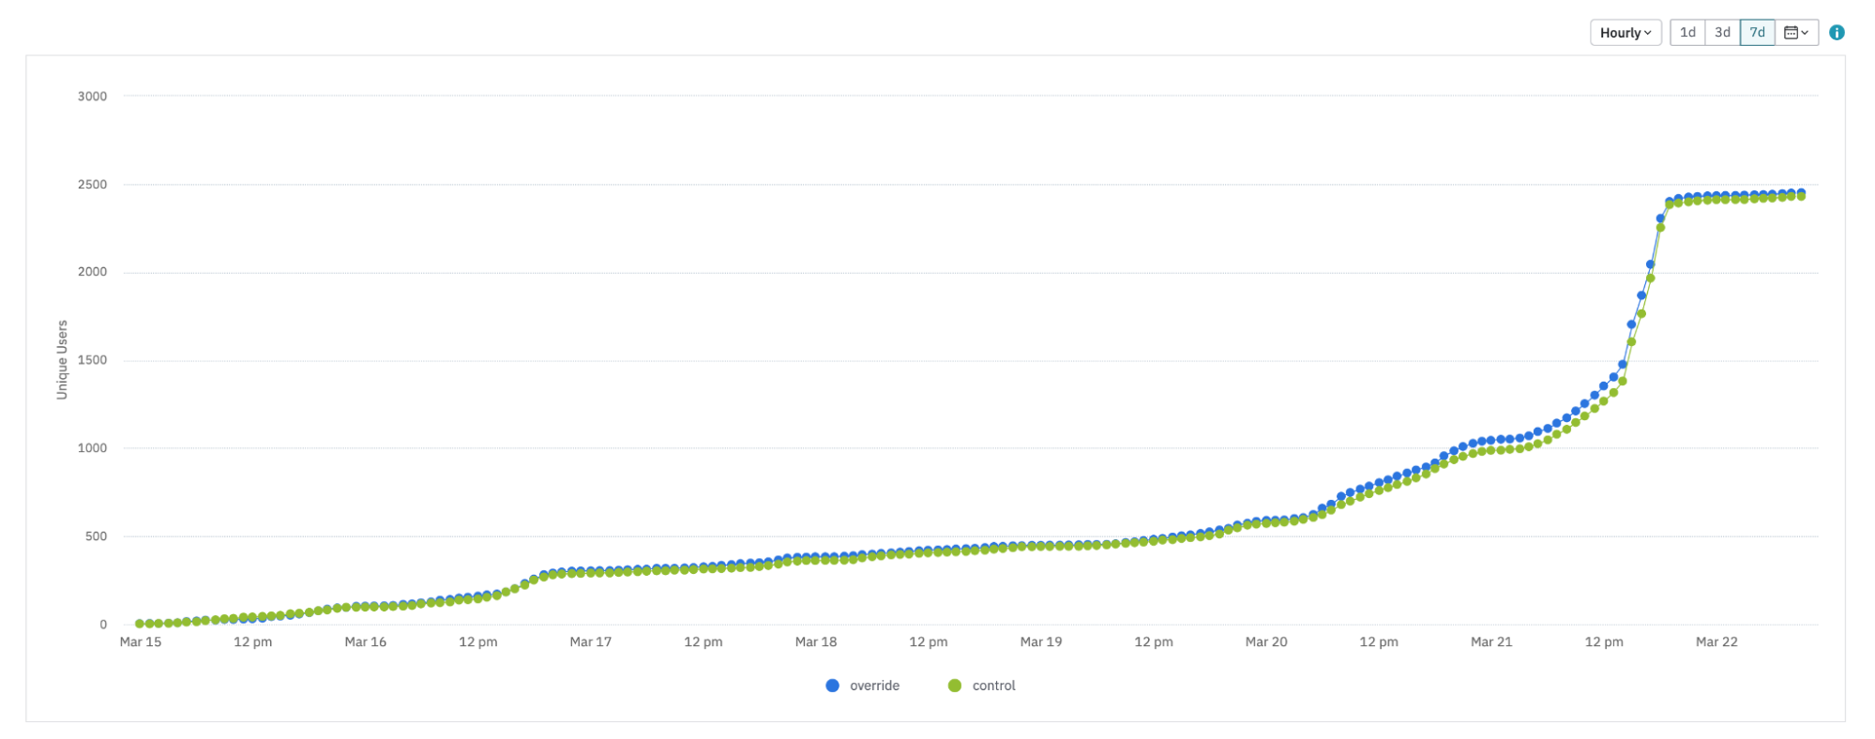Click the green control legend dot

pos(955,686)
